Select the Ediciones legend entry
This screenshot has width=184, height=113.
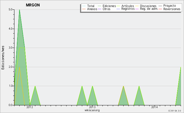pos(107,6)
